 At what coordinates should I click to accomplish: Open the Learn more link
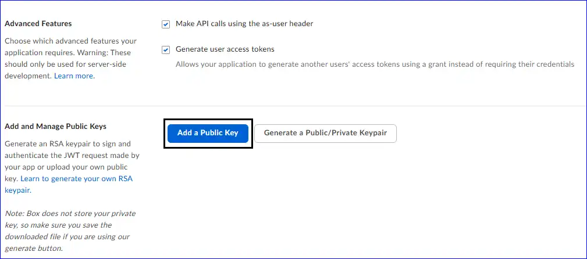pyautogui.click(x=74, y=75)
